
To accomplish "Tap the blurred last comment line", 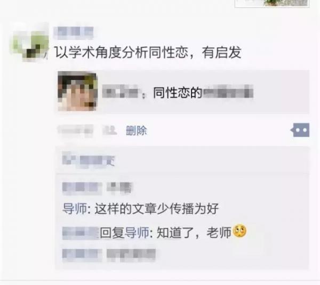I will point(109,255).
